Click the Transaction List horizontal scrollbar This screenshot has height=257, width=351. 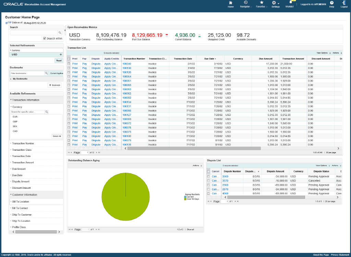194,148
